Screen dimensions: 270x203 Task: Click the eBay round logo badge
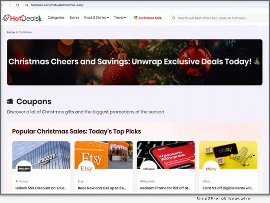tap(211, 168)
